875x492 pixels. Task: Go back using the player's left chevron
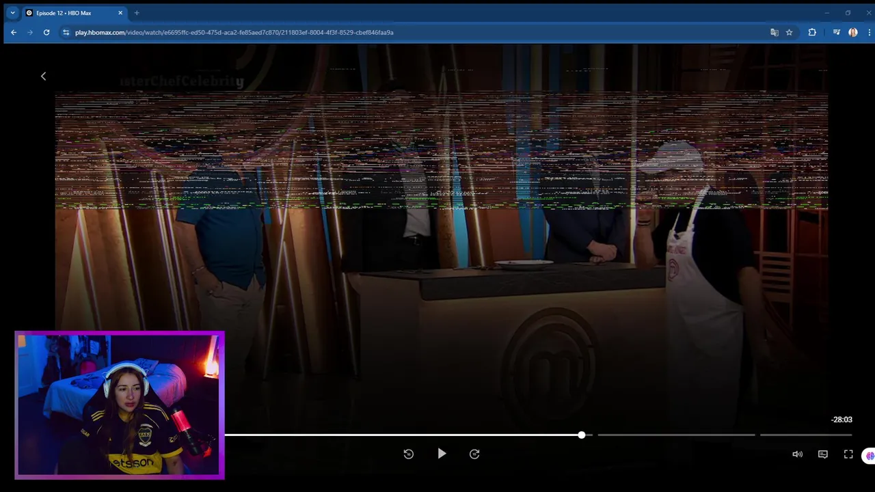(43, 77)
